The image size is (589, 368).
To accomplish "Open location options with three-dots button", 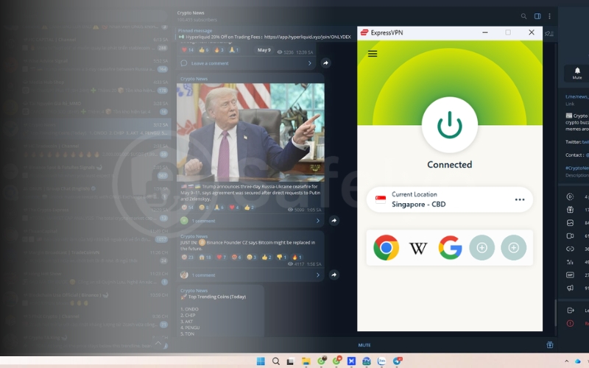I will click(x=520, y=199).
